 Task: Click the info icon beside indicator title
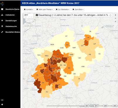click(110, 15)
